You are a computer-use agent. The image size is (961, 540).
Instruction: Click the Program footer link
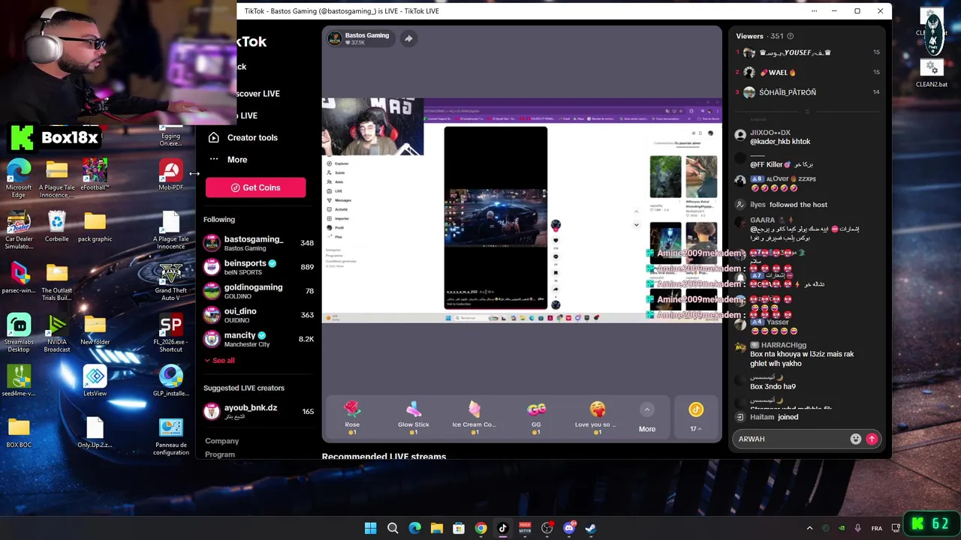point(220,454)
